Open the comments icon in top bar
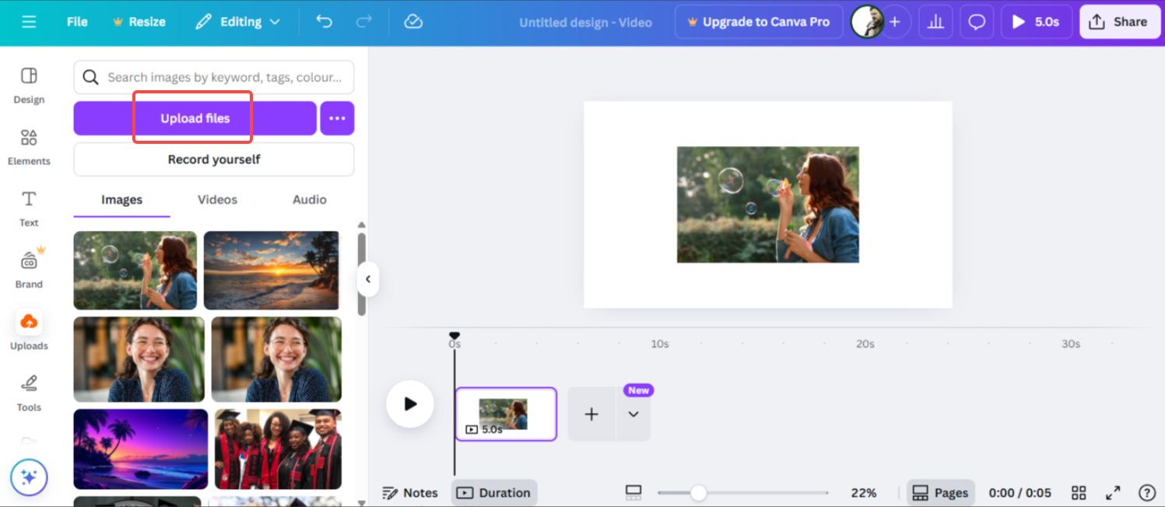Viewport: 1165px width, 507px height. [x=977, y=22]
